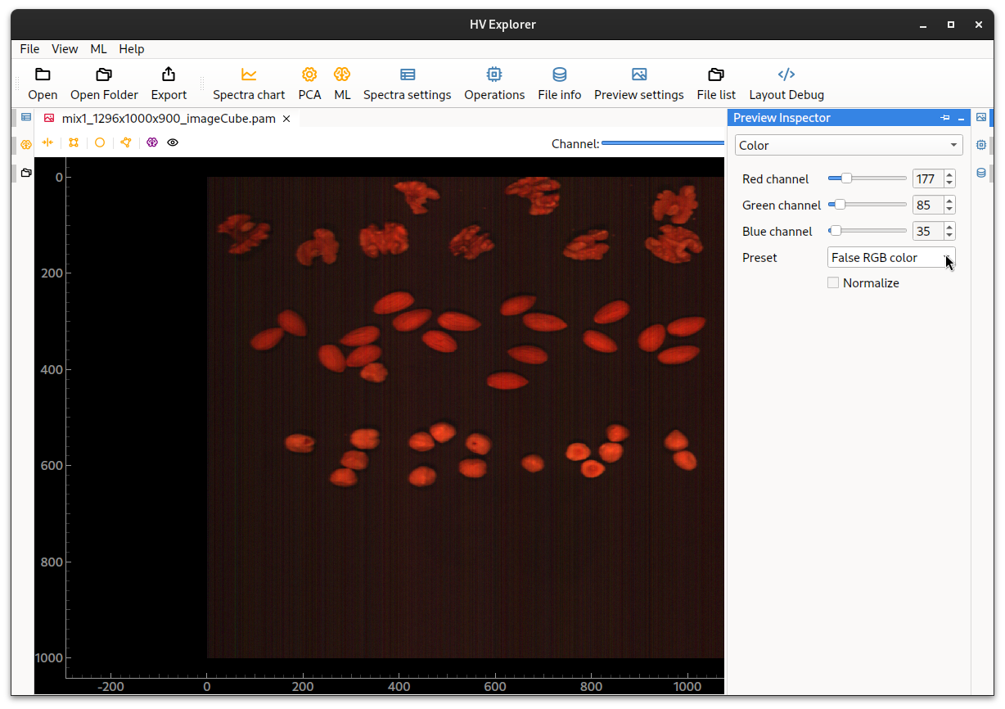The width and height of the screenshot is (1005, 709).
Task: Expand the Color mode dropdown
Action: click(849, 145)
